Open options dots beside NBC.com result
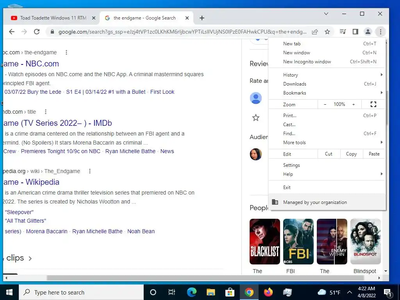 [66, 52]
